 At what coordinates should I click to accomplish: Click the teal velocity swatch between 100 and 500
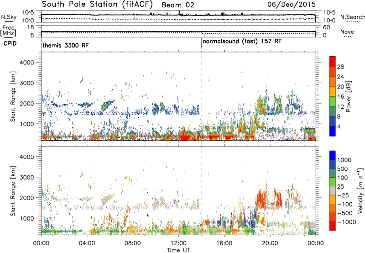click(333, 174)
